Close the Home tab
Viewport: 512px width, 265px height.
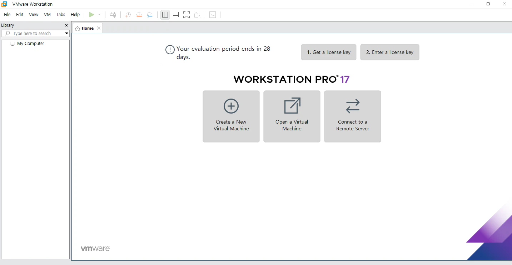(x=99, y=28)
